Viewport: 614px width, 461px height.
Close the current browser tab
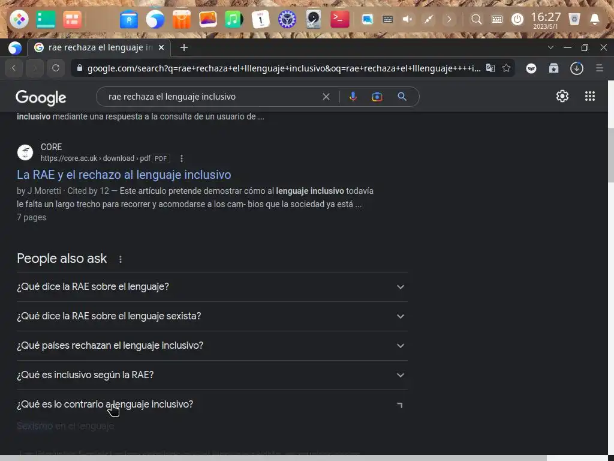click(x=161, y=47)
